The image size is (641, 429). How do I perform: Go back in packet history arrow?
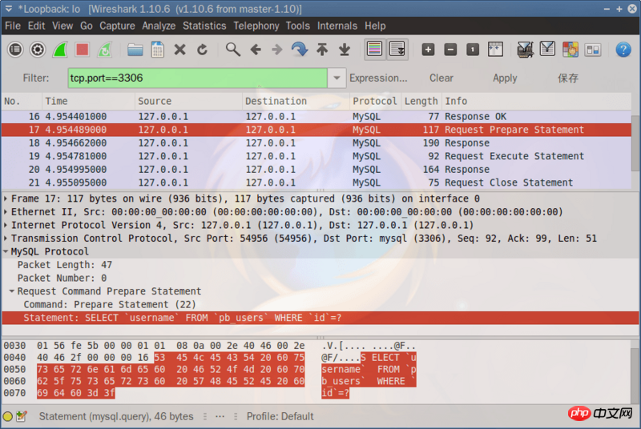pyautogui.click(x=256, y=50)
